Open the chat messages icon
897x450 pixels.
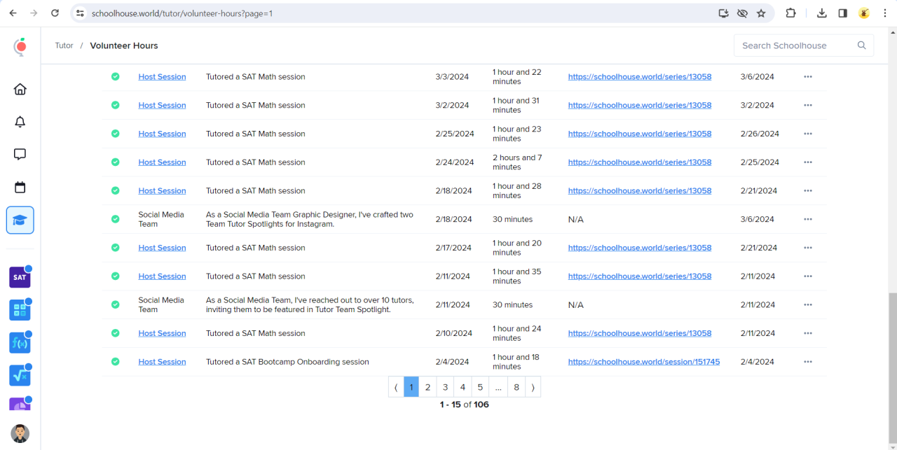coord(20,155)
